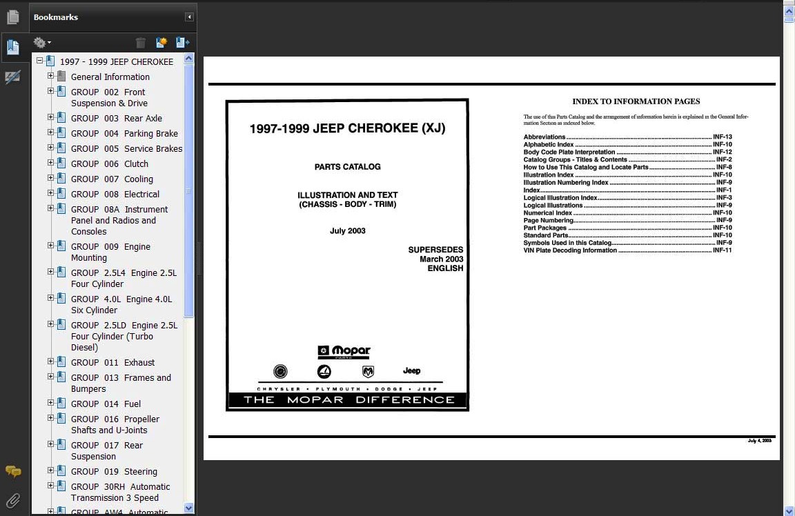Screen dimensions: 795x516
Task: Click Standard Parts index entry
Action: click(628, 235)
